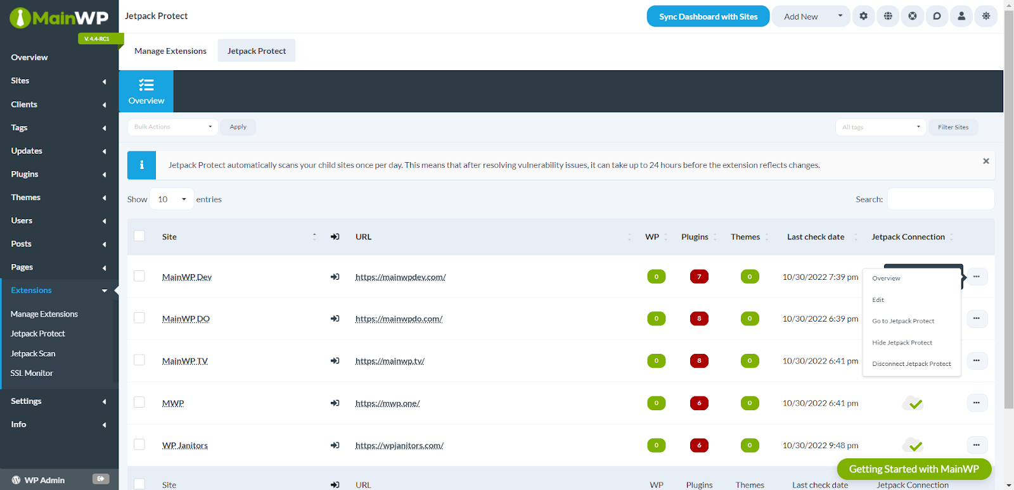Viewport: 1014px width, 490px height.
Task: Click the WP Admin exit arrow icon
Action: click(101, 479)
